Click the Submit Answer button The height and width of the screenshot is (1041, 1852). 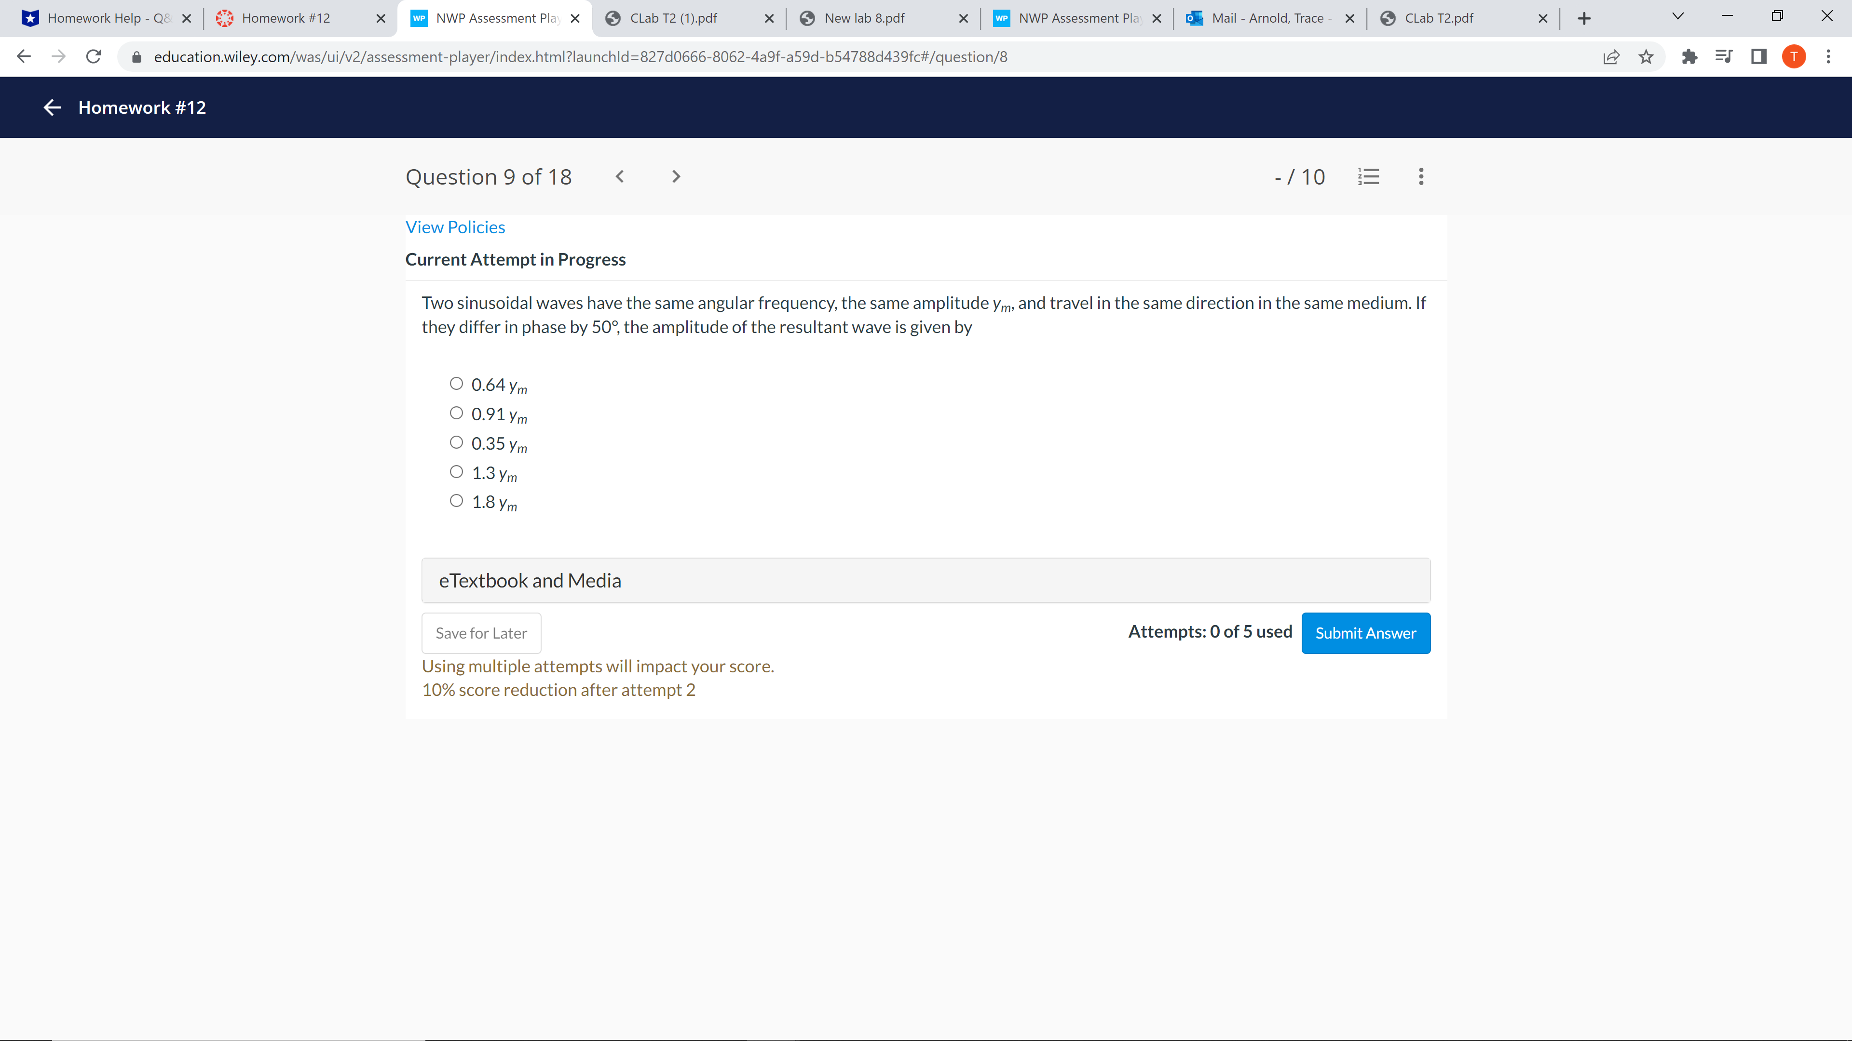pyautogui.click(x=1365, y=633)
